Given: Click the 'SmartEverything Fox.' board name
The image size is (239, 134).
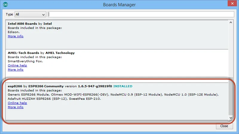Looking at the screenshot, I should (25, 61).
